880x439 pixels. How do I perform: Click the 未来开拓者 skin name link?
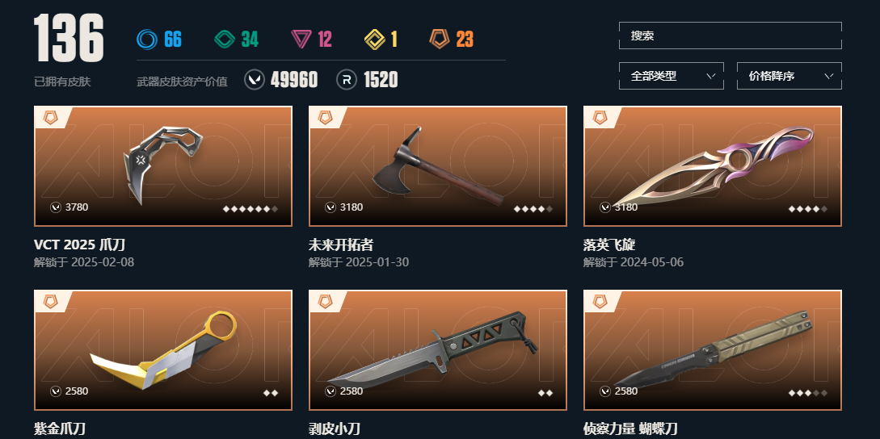click(x=341, y=245)
